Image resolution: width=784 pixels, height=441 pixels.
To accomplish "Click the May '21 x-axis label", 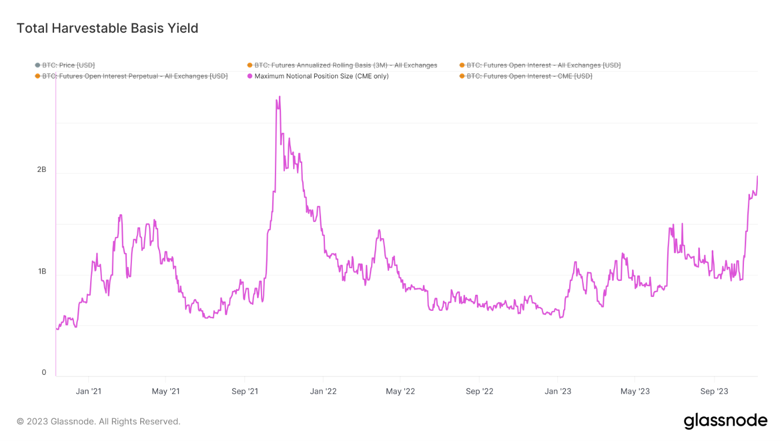I will click(x=166, y=392).
